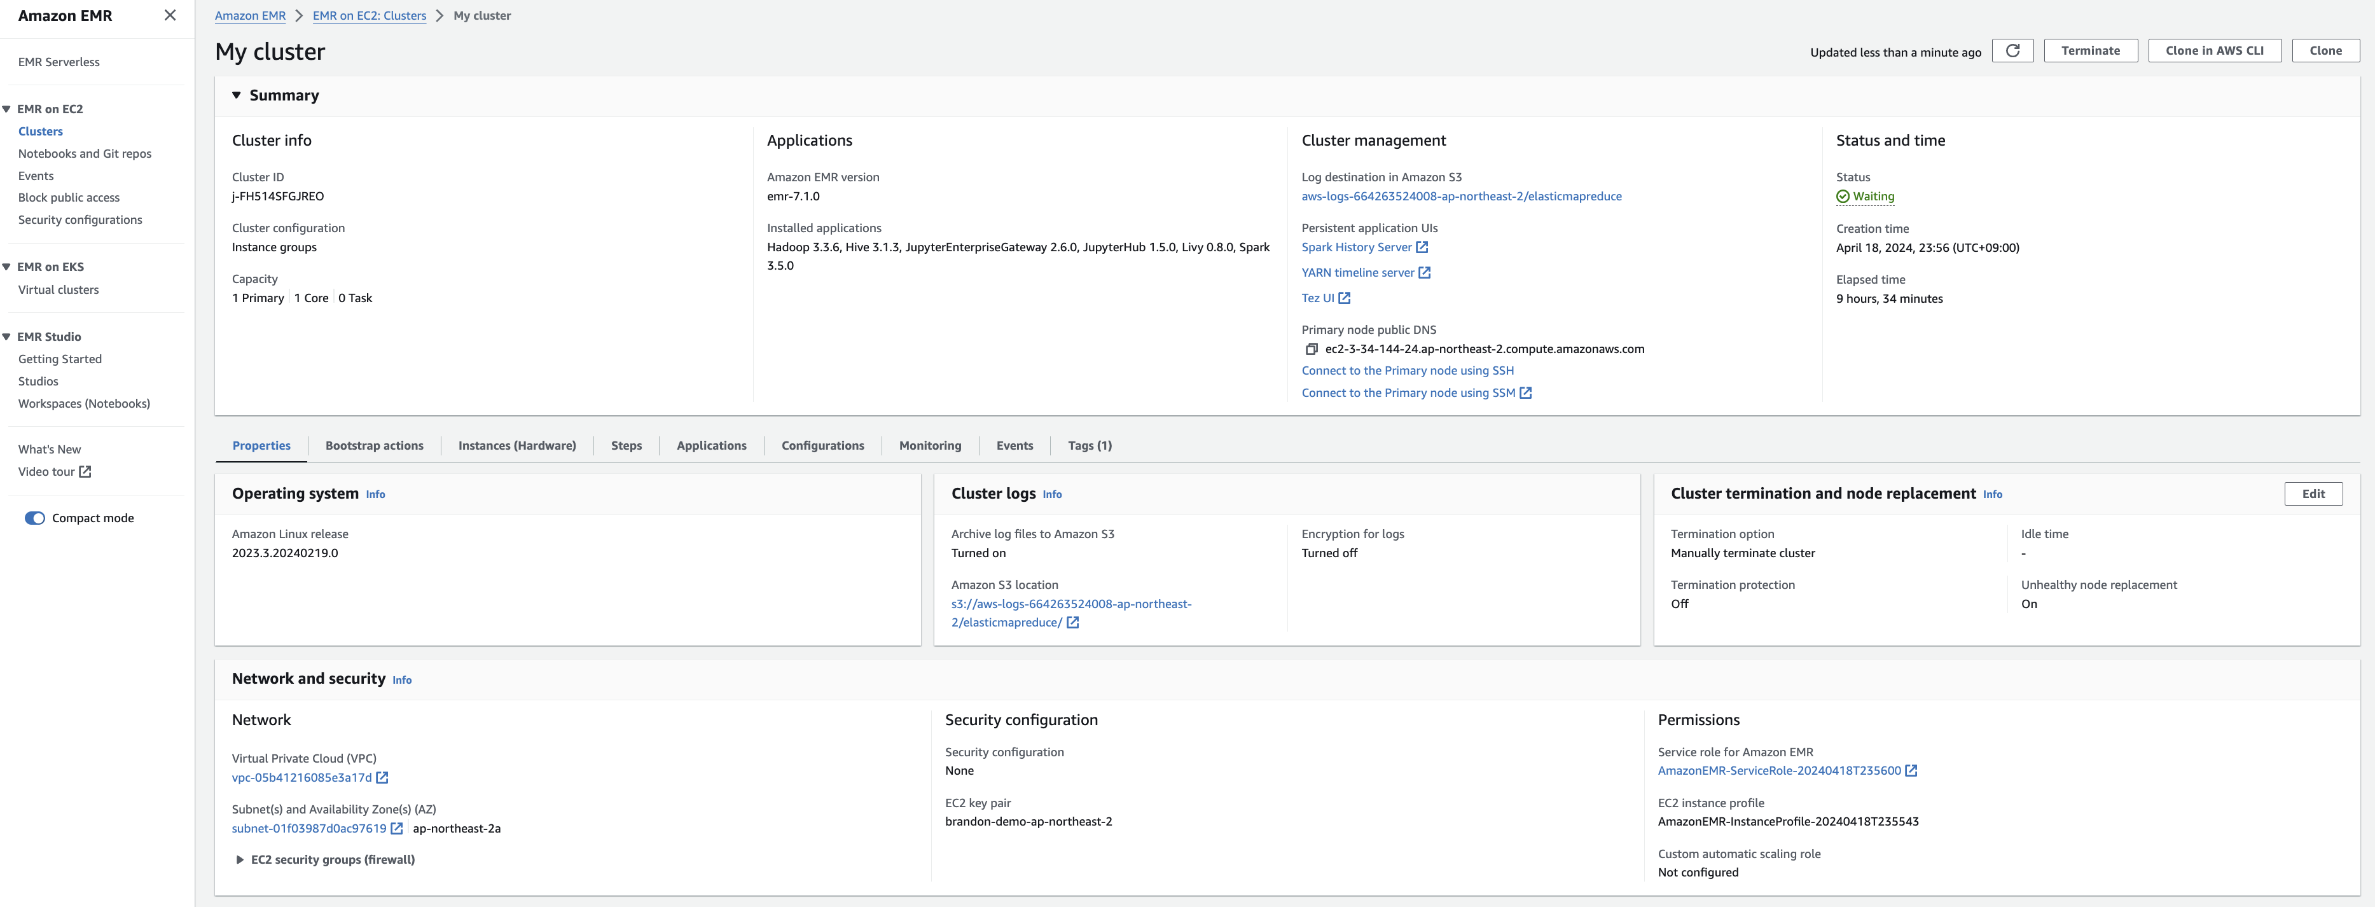Screen dimensions: 2375x907
Task: Open What's New in sidebar
Action: point(50,449)
